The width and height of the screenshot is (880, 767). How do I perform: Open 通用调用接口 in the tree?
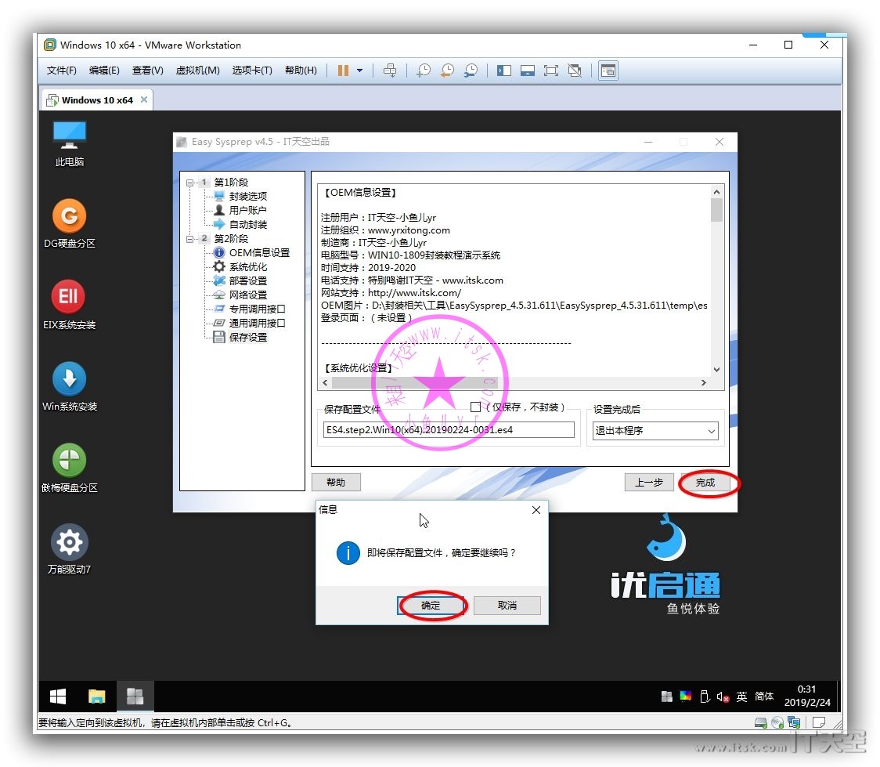257,323
